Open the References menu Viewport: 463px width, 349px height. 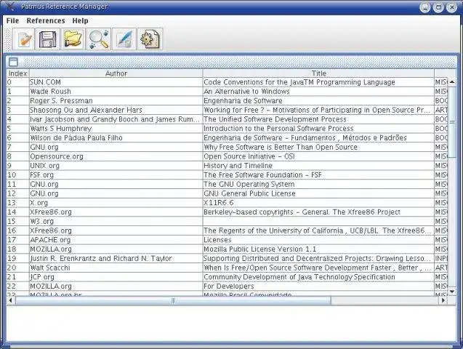tap(46, 20)
